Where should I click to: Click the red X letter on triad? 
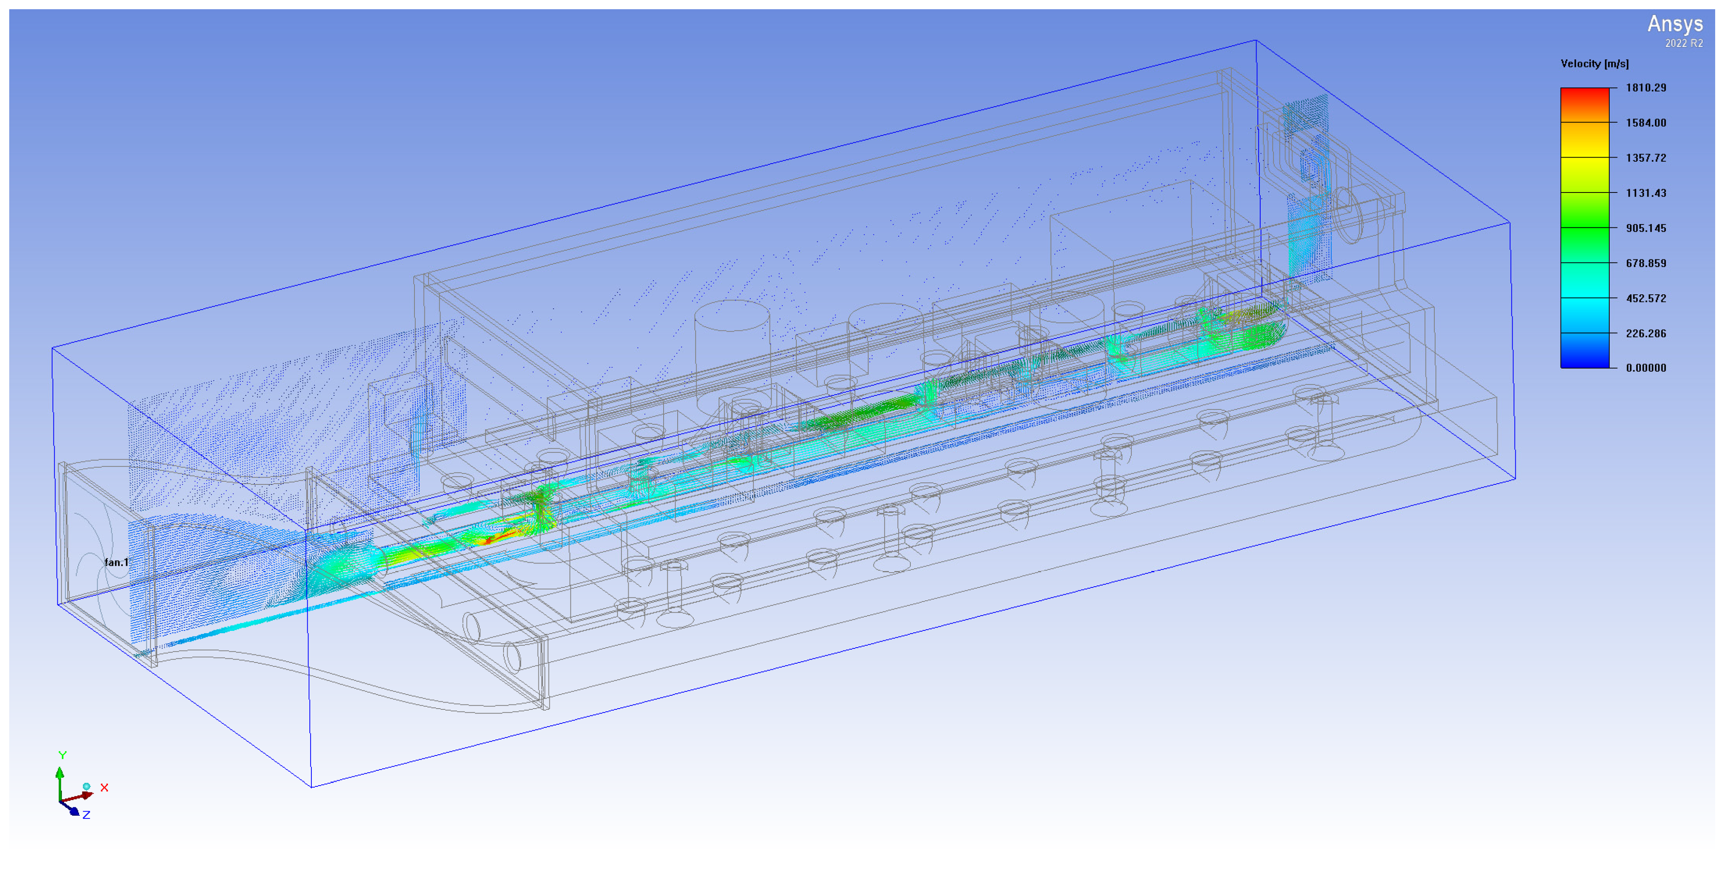coord(104,787)
